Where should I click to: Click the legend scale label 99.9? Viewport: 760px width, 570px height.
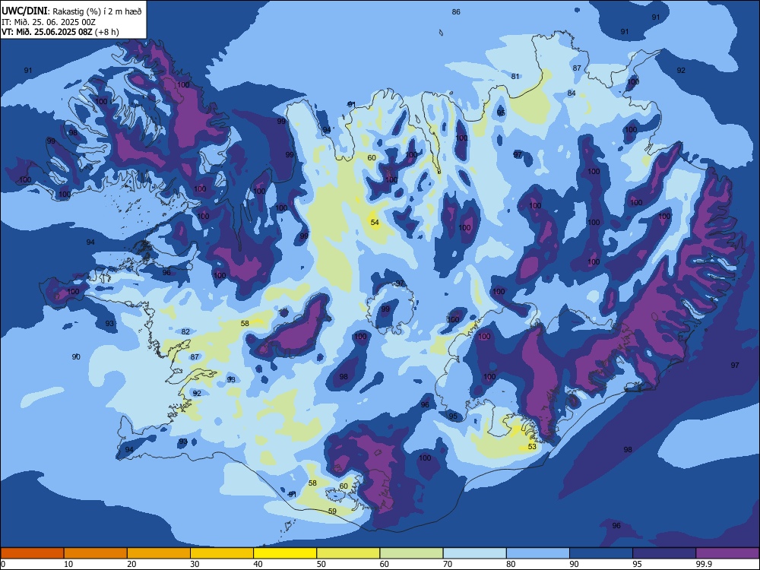(704, 564)
